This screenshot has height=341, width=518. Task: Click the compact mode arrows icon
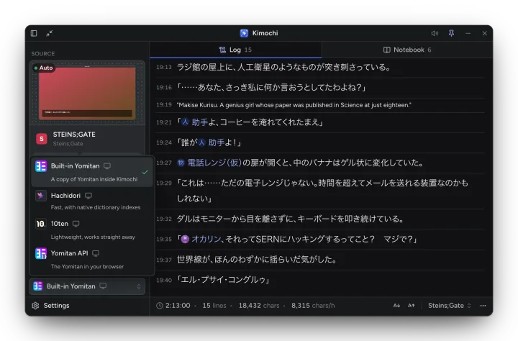[49, 33]
